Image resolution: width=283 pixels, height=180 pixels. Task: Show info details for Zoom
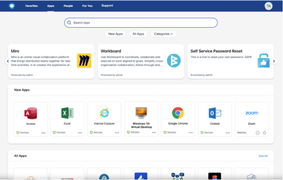[258, 133]
